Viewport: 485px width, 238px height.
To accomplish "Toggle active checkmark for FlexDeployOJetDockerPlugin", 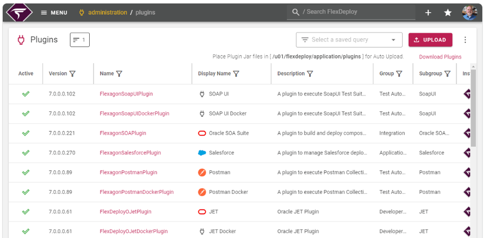I will click(x=26, y=231).
